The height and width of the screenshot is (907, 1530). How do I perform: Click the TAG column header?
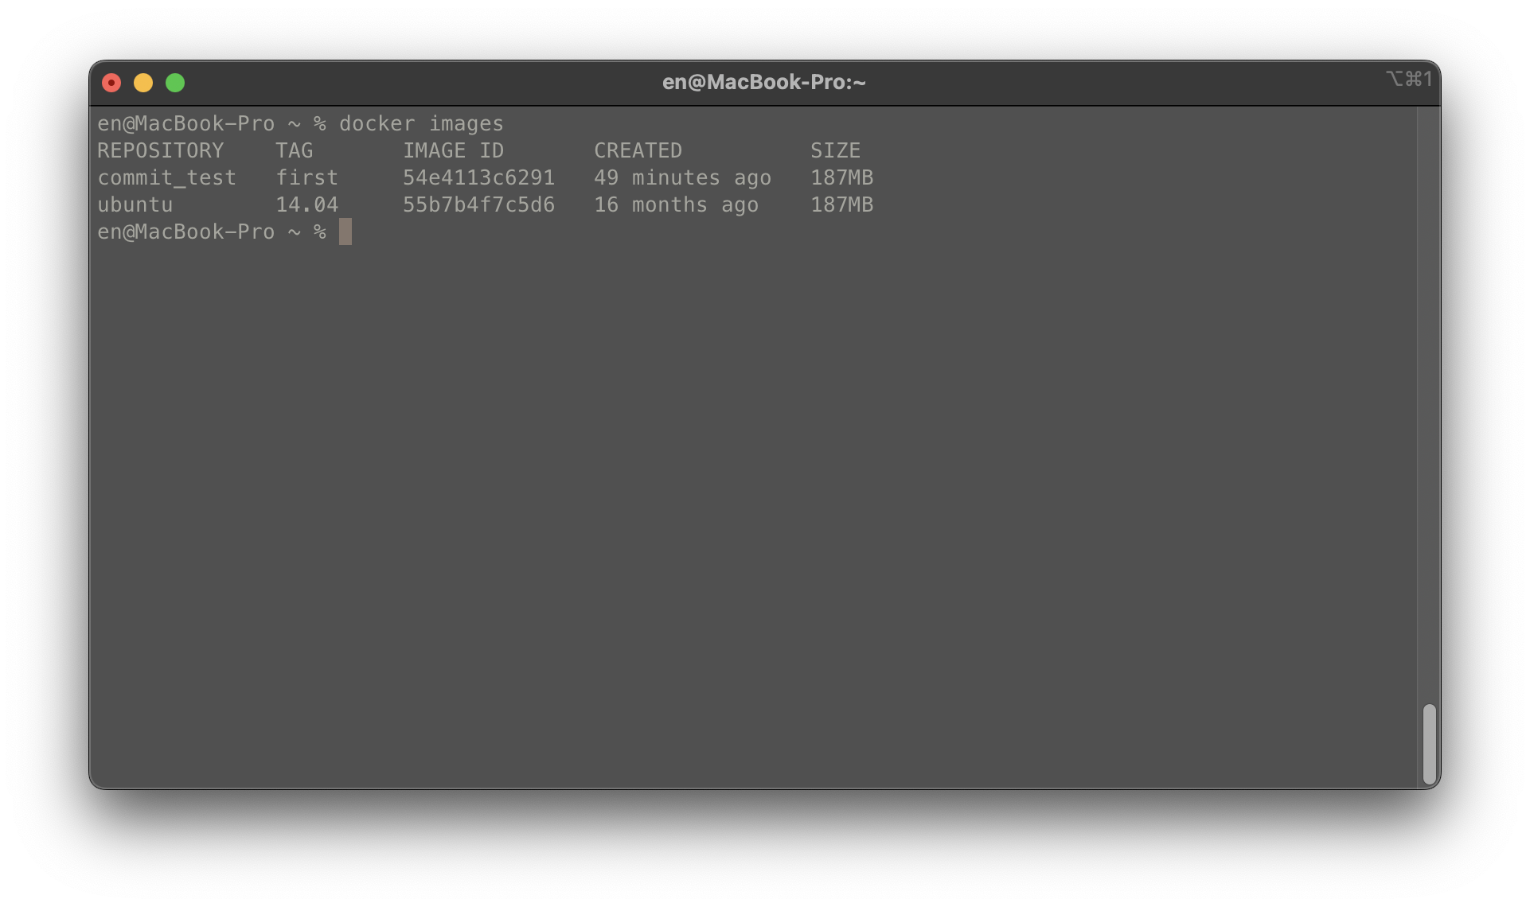[x=295, y=151]
